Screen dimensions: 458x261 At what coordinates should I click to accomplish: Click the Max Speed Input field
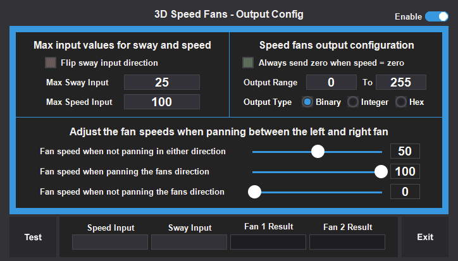pyautogui.click(x=161, y=102)
